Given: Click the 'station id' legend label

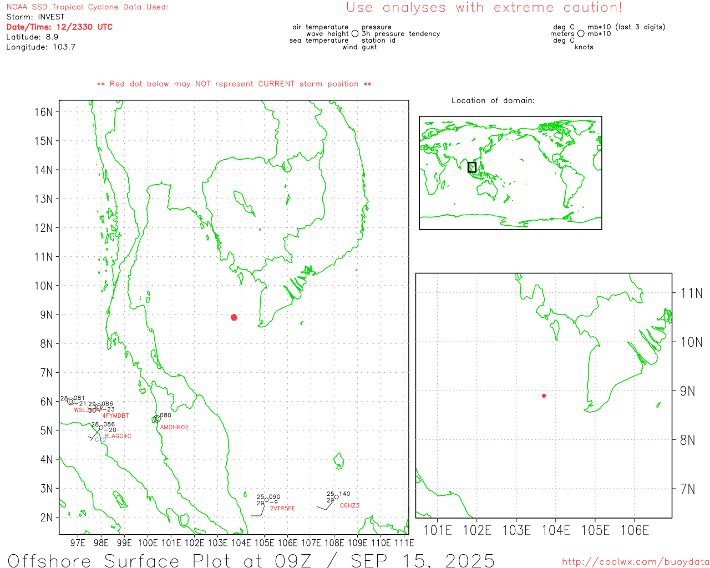Looking at the screenshot, I should [378, 40].
